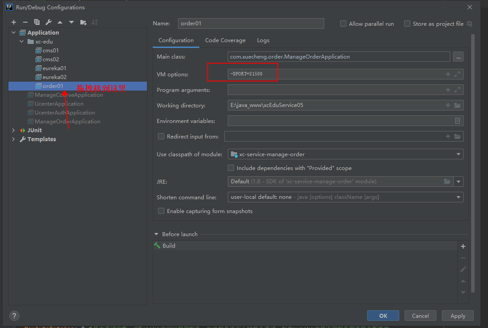The width and height of the screenshot is (488, 328).
Task: Edit the Before launch task
Action: (463, 269)
